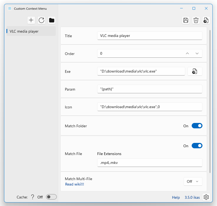This screenshot has height=206, width=217.
Task: Click the refresh menu list icon
Action: [x=41, y=20]
